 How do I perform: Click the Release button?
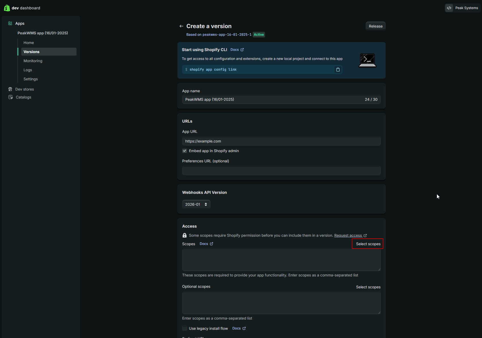tap(376, 26)
